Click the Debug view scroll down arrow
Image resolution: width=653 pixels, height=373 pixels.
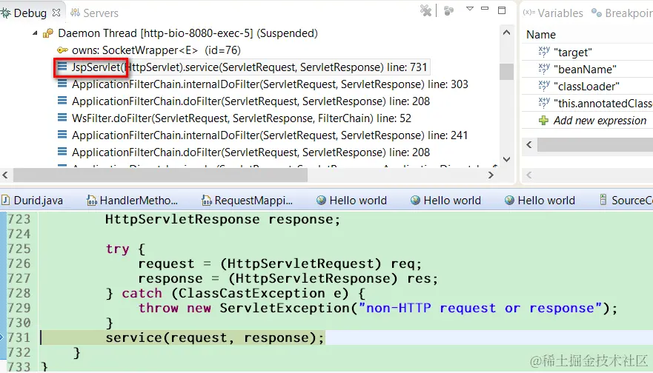tap(506, 159)
